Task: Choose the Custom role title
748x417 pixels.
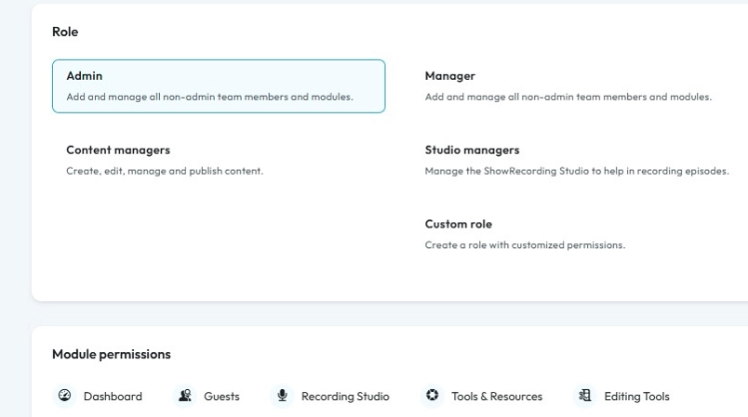Action: click(459, 225)
